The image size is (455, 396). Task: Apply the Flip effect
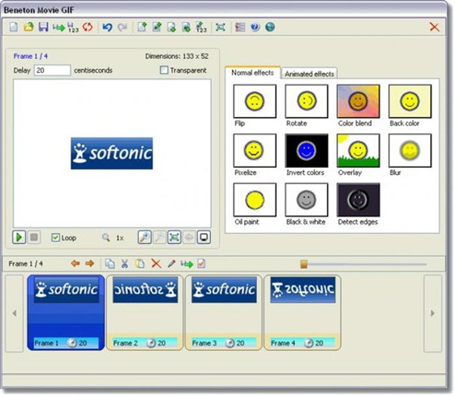(255, 101)
